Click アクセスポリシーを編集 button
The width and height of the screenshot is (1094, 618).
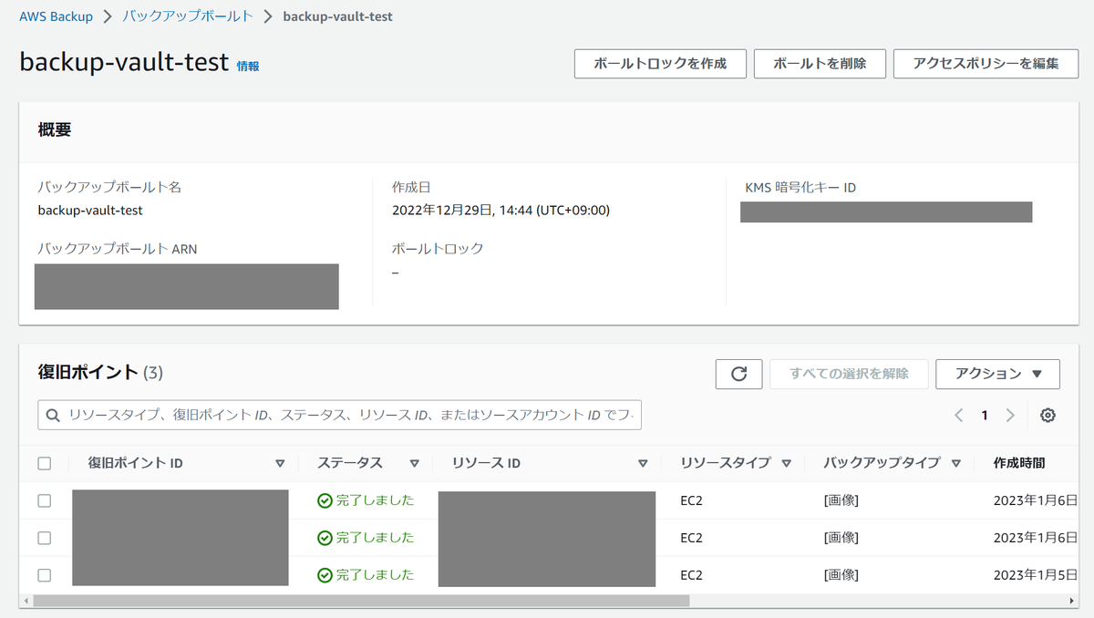986,64
